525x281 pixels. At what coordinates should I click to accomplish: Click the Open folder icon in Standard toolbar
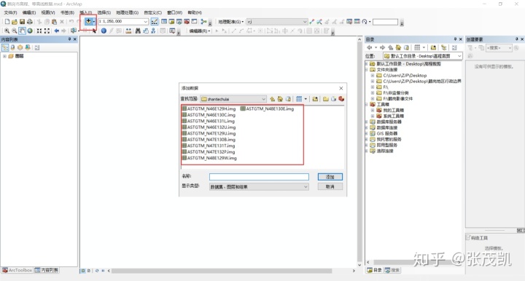tap(15, 22)
